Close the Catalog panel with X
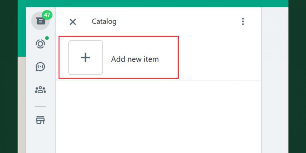Image resolution: width=306 pixels, height=153 pixels. [x=73, y=22]
